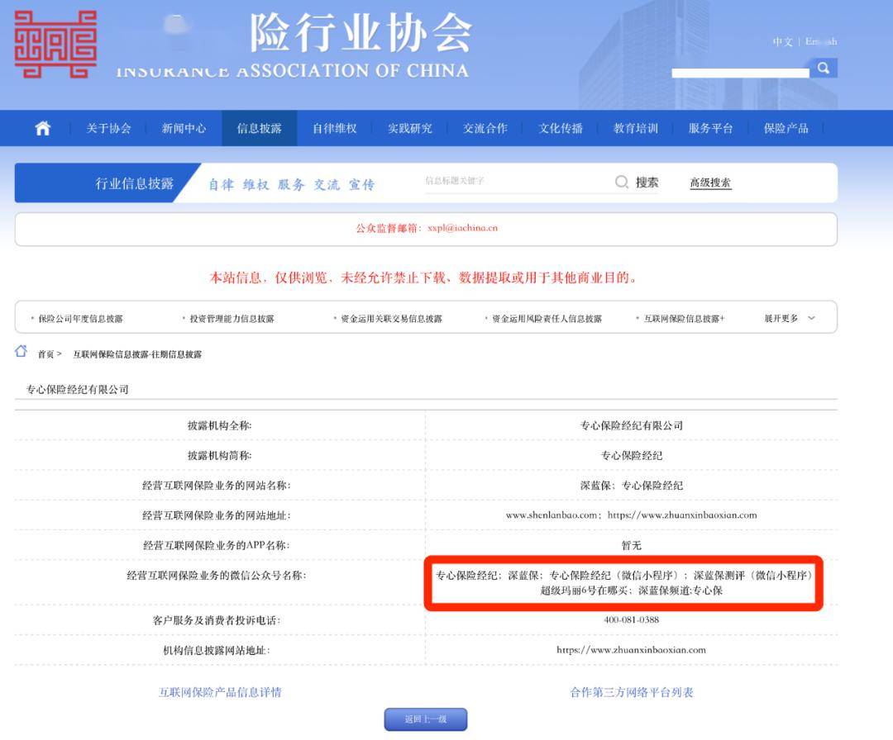Click the house icon in the breadcrumb
893x740 pixels.
point(21,353)
